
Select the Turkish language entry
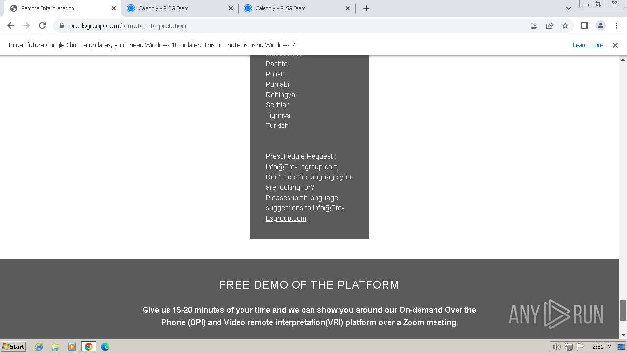coord(277,126)
